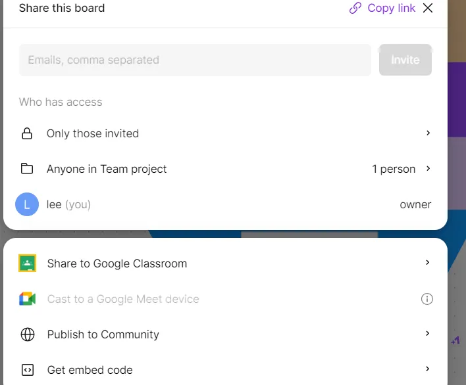This screenshot has width=466, height=385.
Task: Expand the Get embed code chevron
Action: point(428,369)
